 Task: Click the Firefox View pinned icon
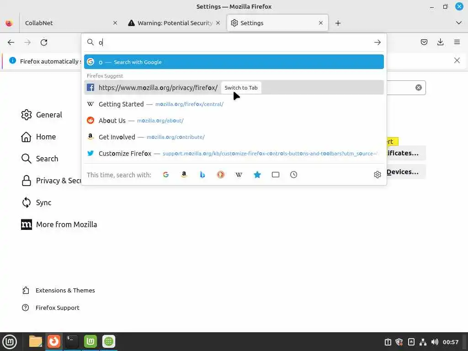pyautogui.click(x=9, y=23)
